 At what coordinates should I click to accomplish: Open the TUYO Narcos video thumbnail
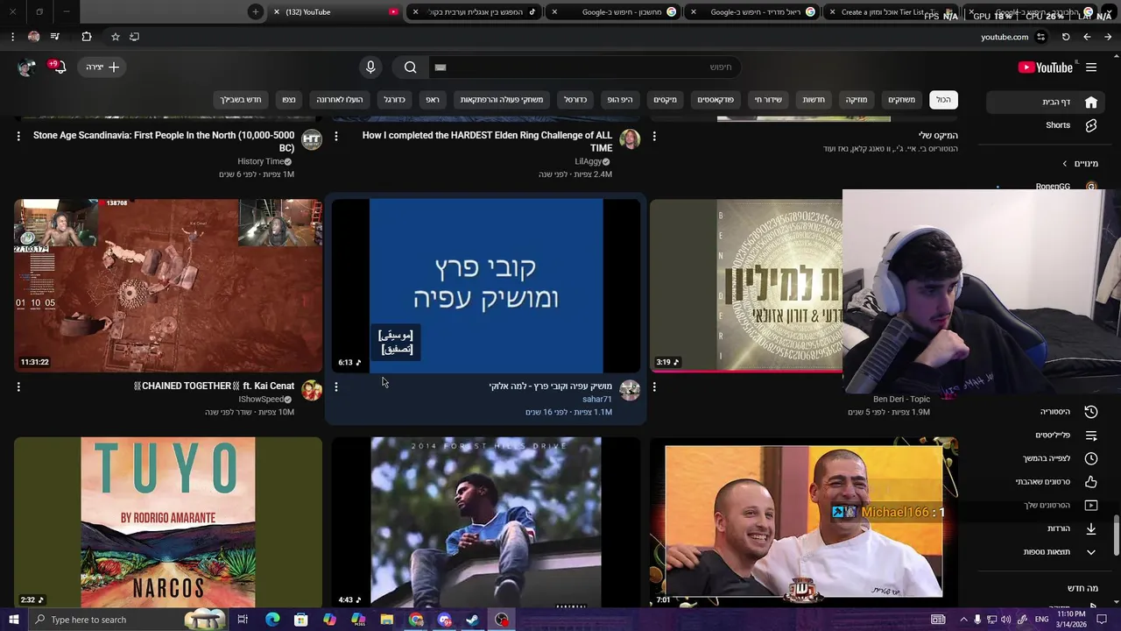coord(168,522)
